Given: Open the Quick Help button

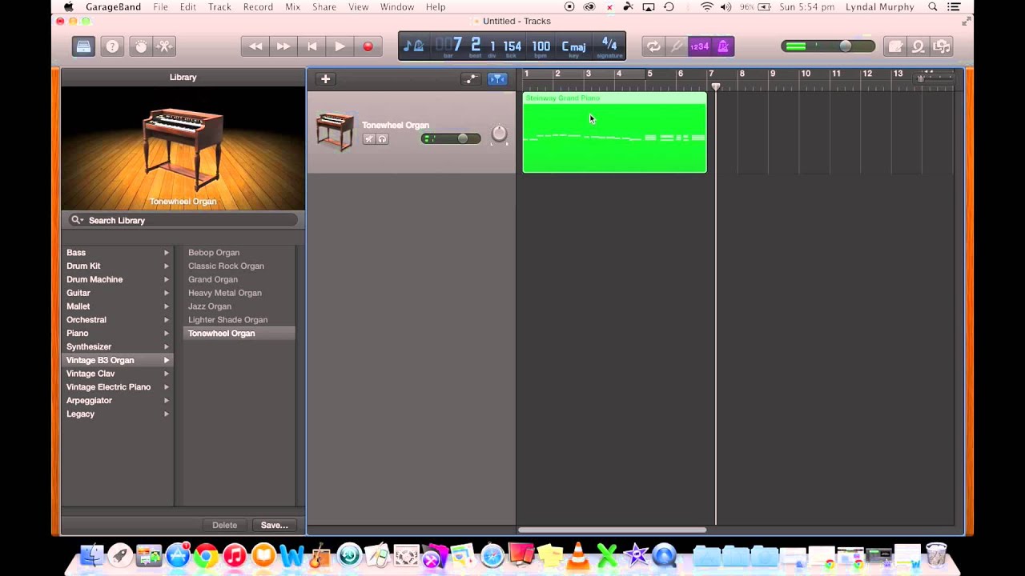Looking at the screenshot, I should pyautogui.click(x=113, y=46).
